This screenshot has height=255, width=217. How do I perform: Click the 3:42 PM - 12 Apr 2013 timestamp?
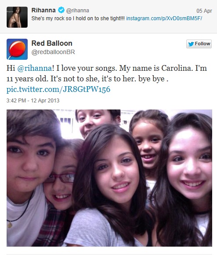33,101
